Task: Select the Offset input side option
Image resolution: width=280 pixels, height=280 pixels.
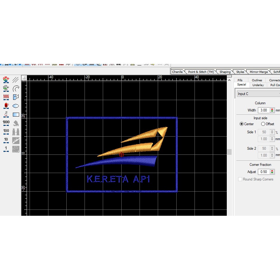Action: [x=263, y=124]
